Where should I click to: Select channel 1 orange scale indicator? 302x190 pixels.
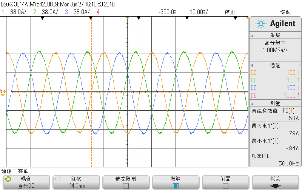point(14,12)
